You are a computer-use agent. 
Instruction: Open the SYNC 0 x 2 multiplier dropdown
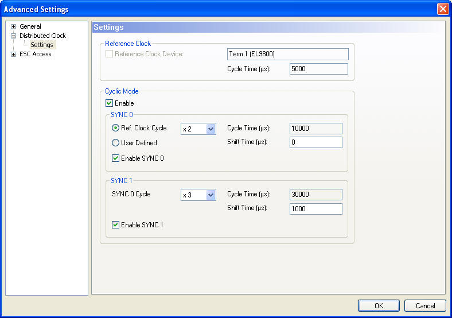pyautogui.click(x=211, y=129)
